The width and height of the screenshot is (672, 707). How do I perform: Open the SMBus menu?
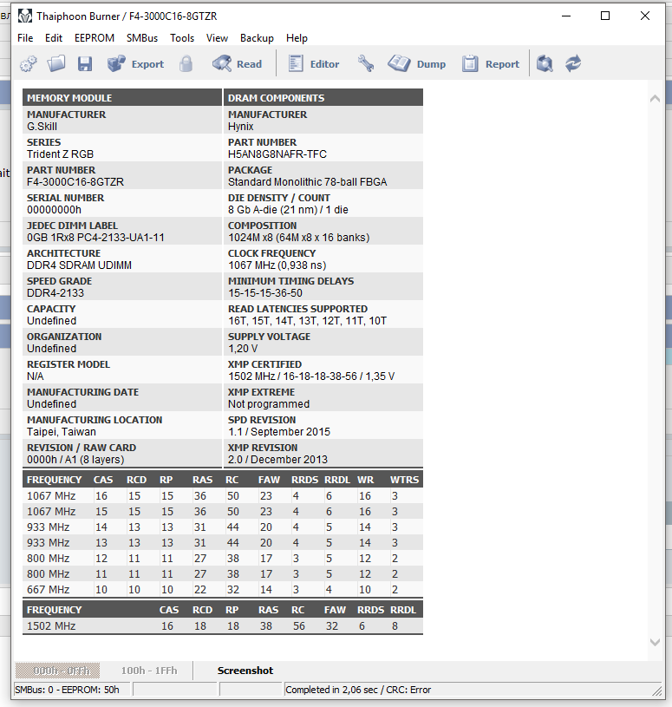[x=142, y=38]
